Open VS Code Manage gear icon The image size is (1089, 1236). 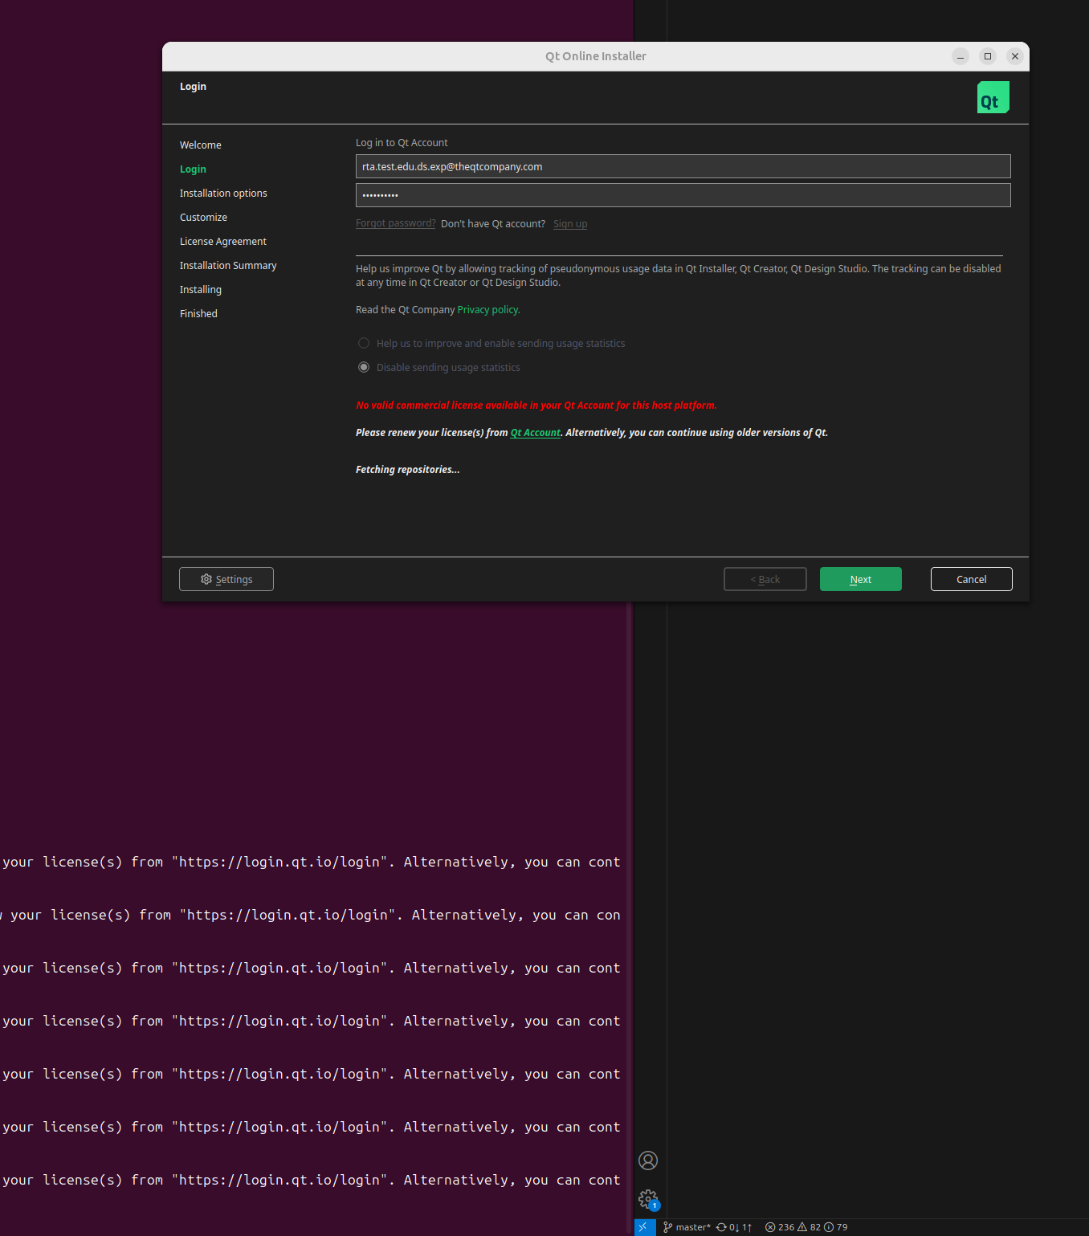[x=648, y=1200]
